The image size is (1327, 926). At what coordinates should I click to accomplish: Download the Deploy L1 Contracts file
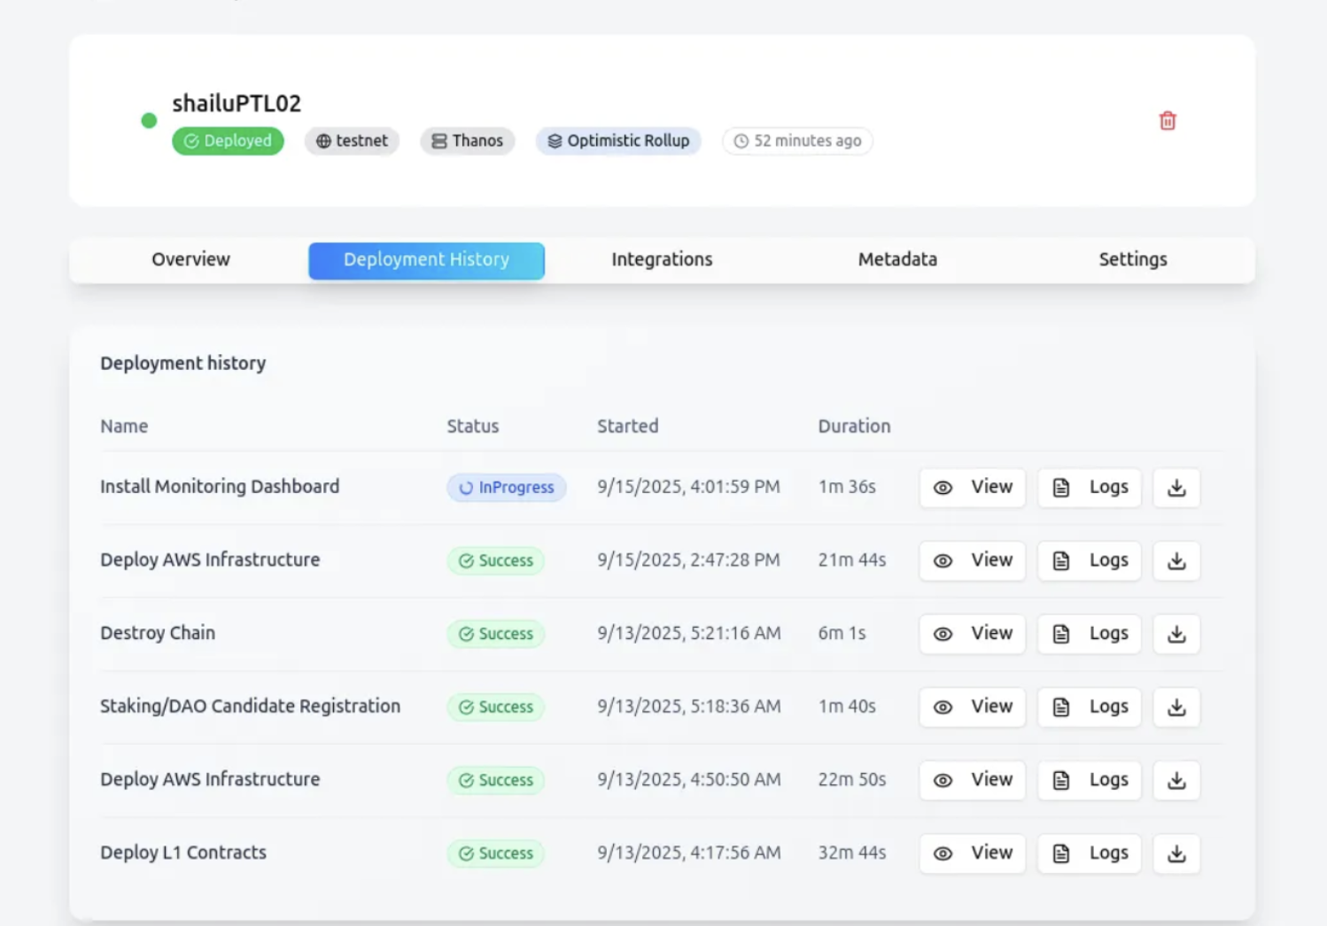[1176, 853]
